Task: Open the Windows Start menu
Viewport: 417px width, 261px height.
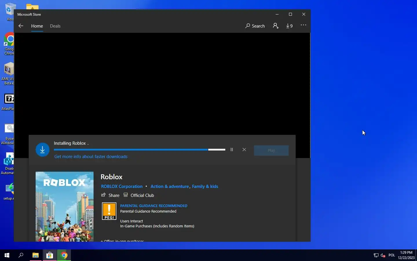Action: tap(7, 255)
